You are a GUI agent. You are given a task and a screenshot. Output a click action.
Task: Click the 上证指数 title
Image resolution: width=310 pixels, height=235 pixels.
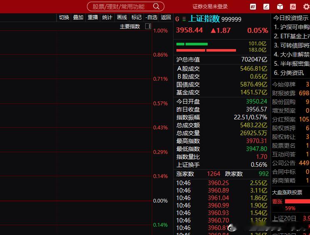click(204, 19)
